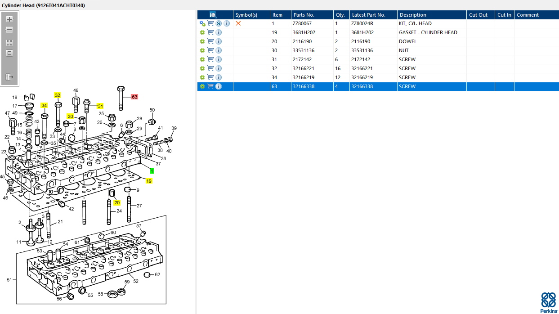
Task: Click the S supersession icon for ZZ80067
Action: pos(219,23)
